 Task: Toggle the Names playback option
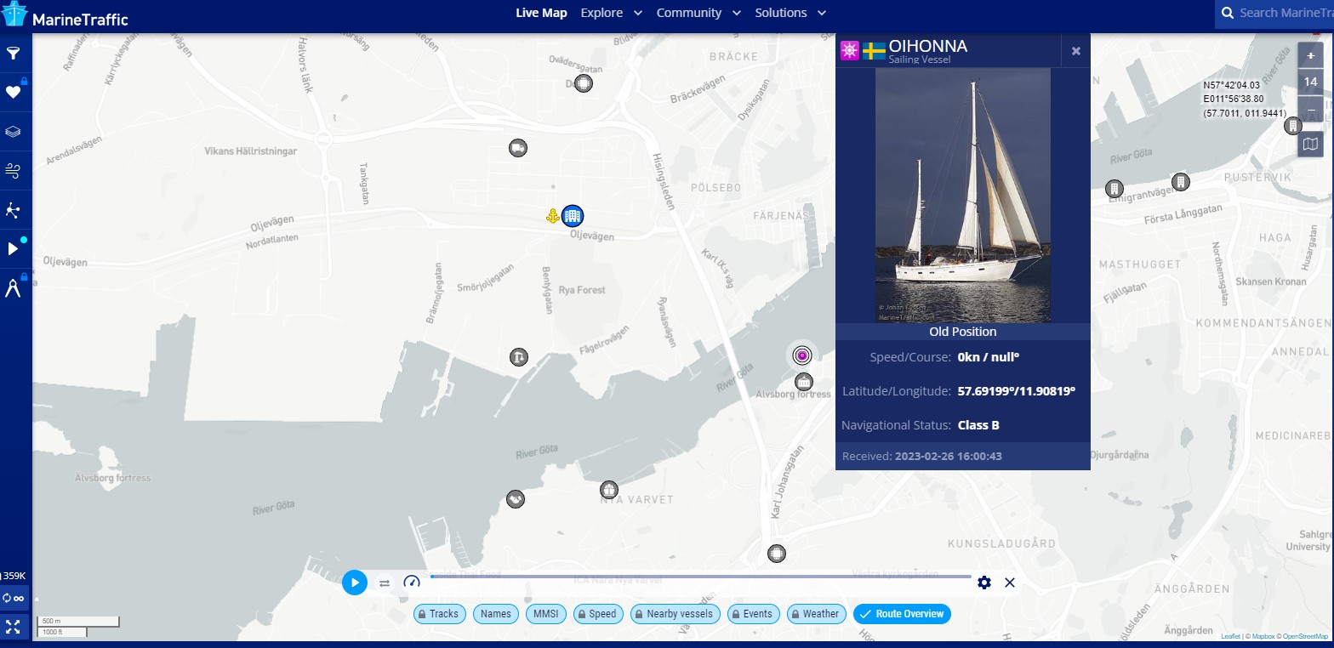point(496,614)
